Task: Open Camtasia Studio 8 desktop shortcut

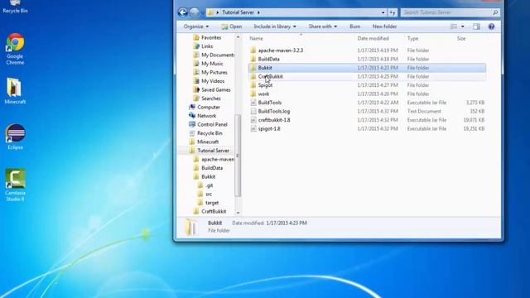Action: coord(15,185)
